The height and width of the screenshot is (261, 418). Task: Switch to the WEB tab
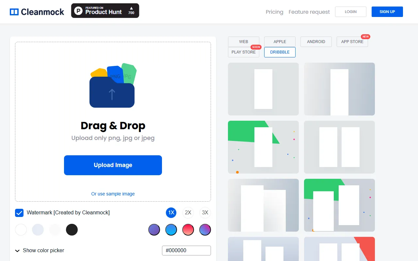(x=244, y=42)
